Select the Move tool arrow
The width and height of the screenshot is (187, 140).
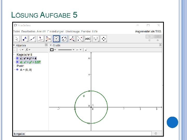[17, 39]
